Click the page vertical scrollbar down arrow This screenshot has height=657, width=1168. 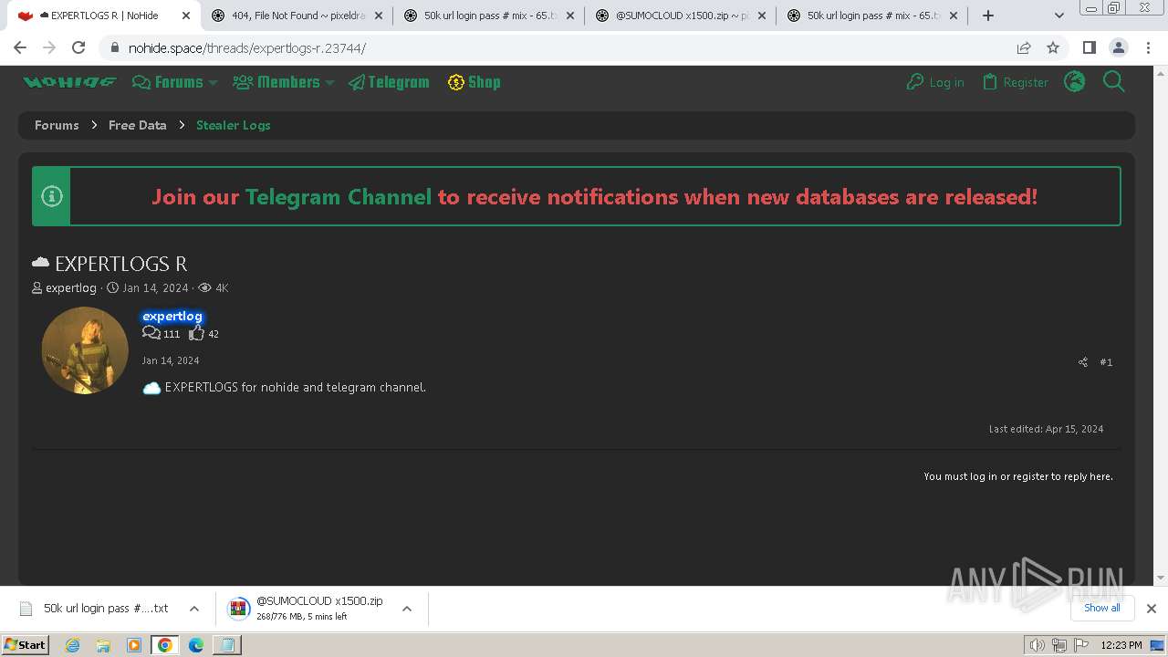[1161, 579]
